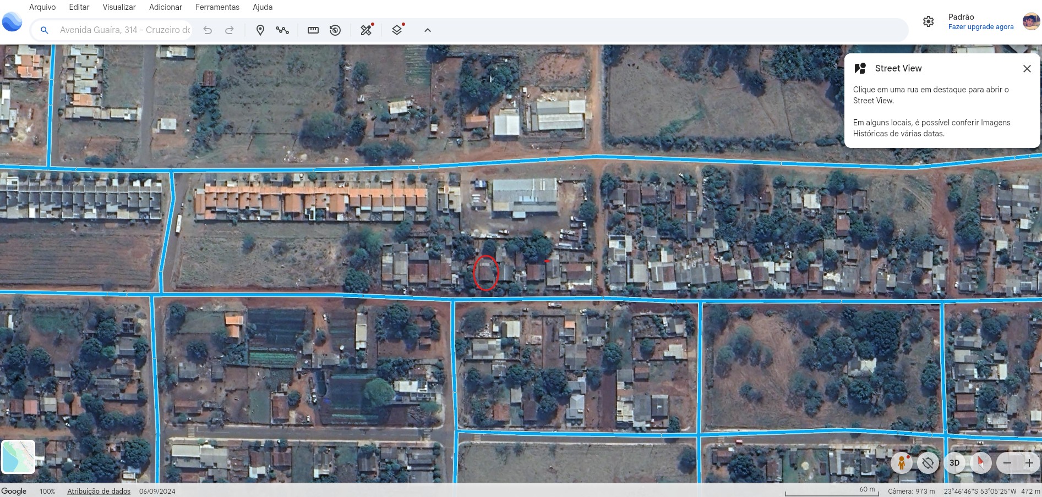Viewport: 1042px width, 497px height.
Task: Click the Câmera: 973 m readout
Action: 911,492
